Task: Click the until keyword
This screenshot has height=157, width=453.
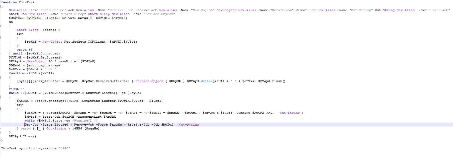Action: pyautogui.click(x=18, y=54)
